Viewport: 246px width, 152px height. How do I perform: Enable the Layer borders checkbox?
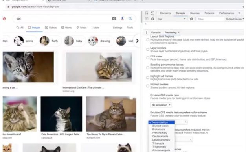coord(148,50)
